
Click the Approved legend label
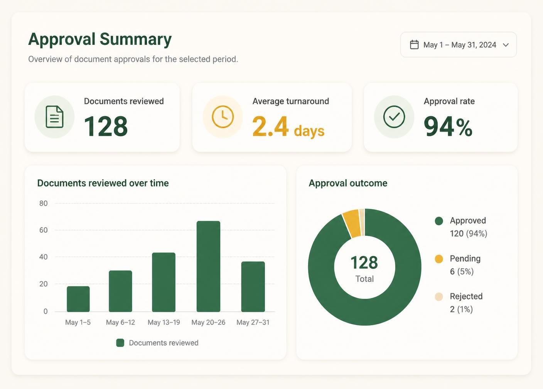point(468,220)
